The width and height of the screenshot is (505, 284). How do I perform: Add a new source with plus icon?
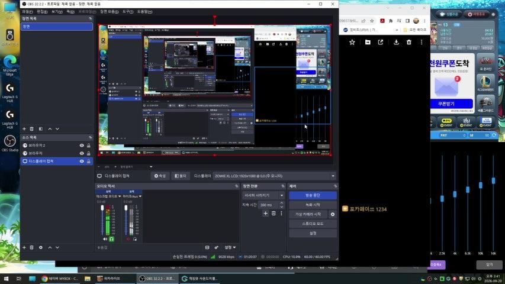tap(24, 247)
